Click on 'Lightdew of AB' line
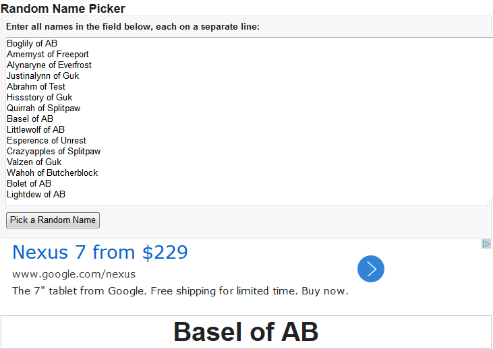The height and width of the screenshot is (349, 493). coord(36,195)
